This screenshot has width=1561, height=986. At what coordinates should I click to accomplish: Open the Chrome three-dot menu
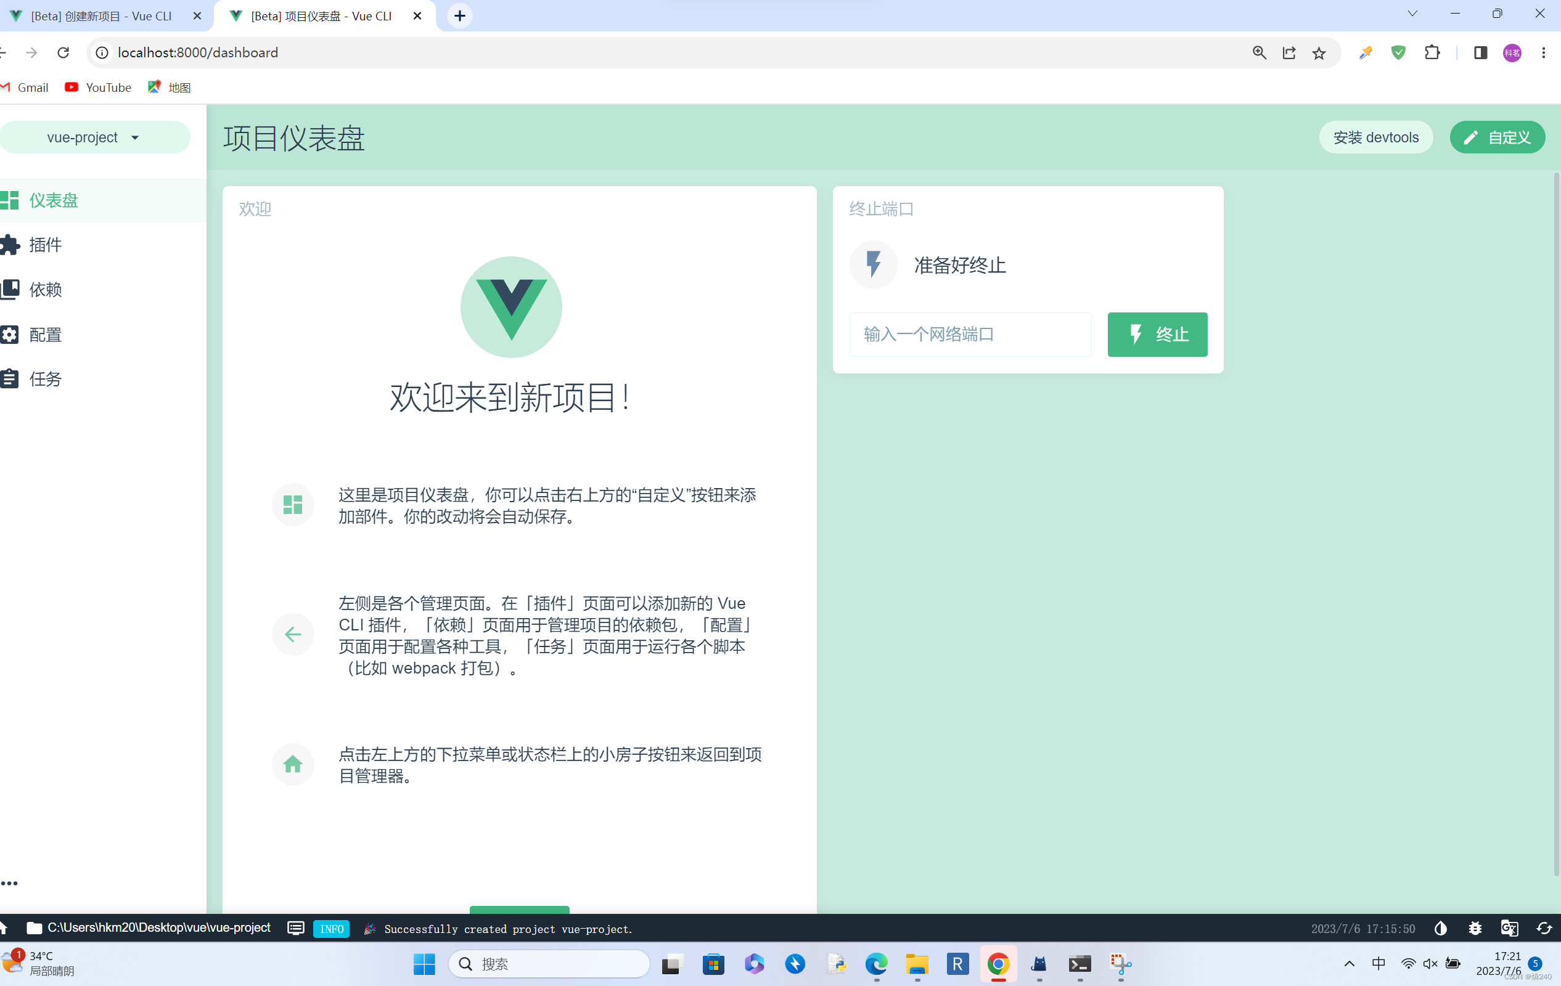tap(1544, 52)
